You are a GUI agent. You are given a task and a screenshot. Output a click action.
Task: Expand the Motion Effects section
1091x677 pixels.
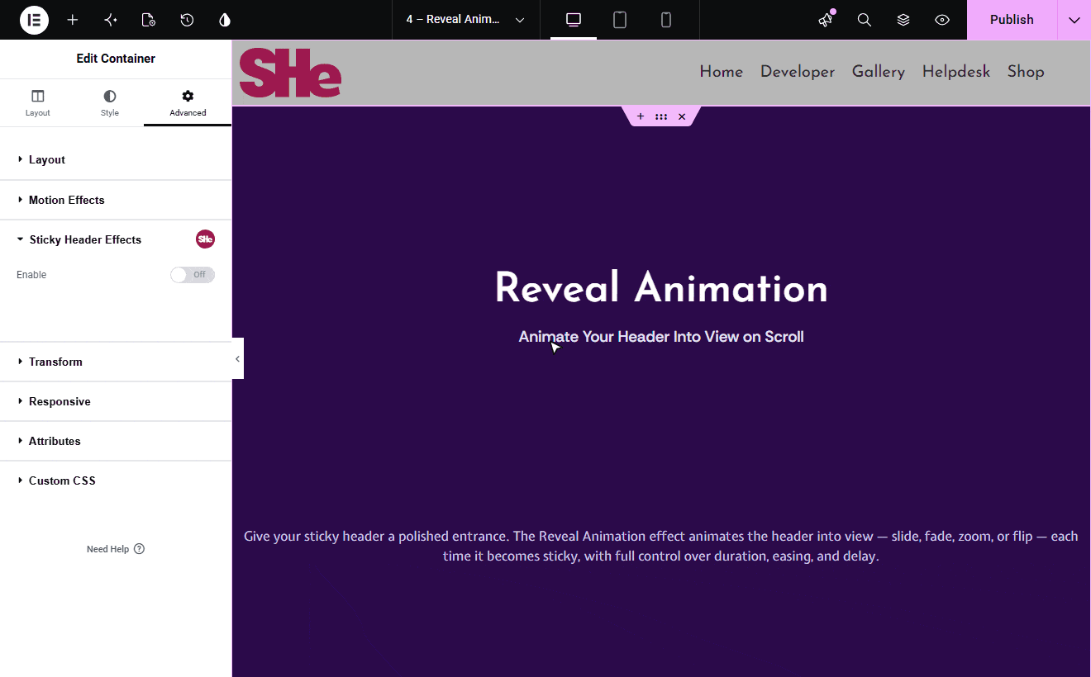click(x=116, y=200)
